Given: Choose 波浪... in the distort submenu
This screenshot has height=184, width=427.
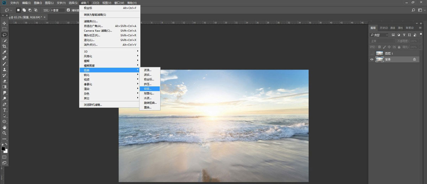Looking at the screenshot, I should (x=150, y=70).
